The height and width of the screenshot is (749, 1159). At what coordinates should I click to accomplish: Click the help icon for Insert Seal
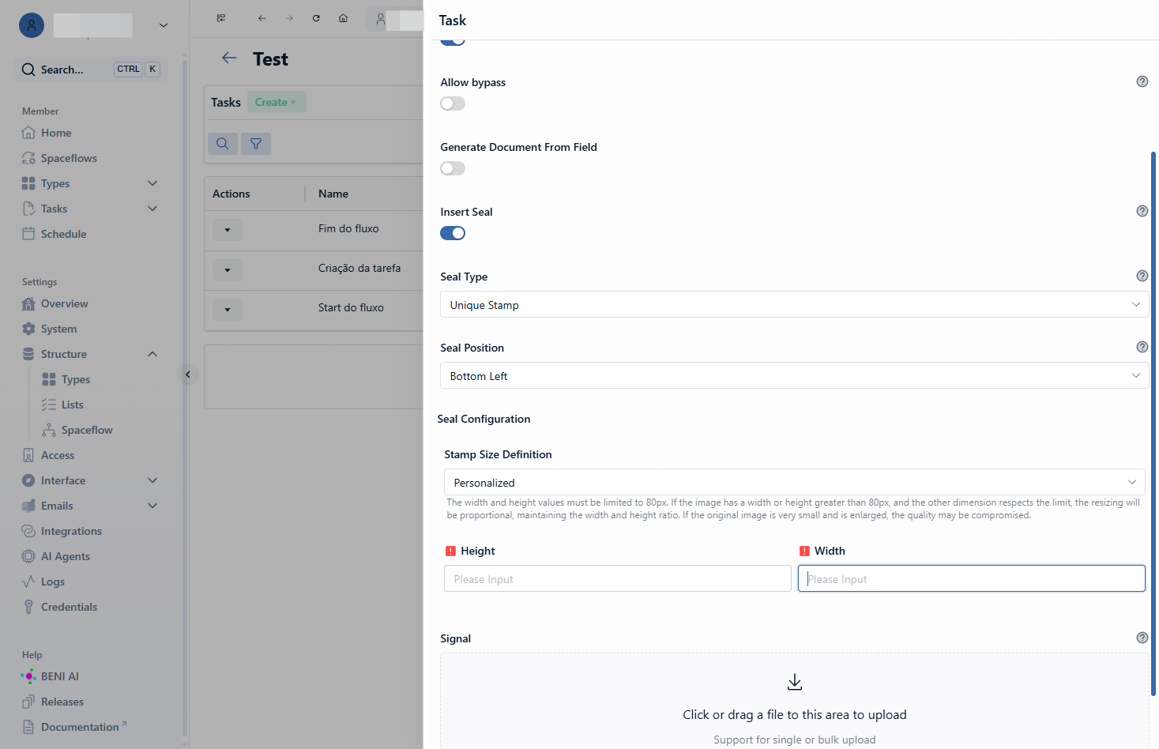[x=1142, y=211]
